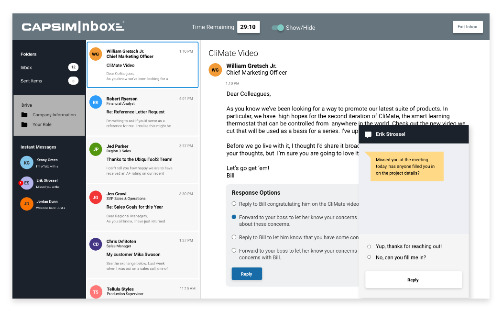Click the Sent Items count badge 0

[73, 81]
